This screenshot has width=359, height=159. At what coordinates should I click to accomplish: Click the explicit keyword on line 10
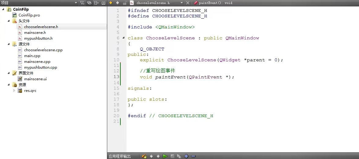[152, 60]
